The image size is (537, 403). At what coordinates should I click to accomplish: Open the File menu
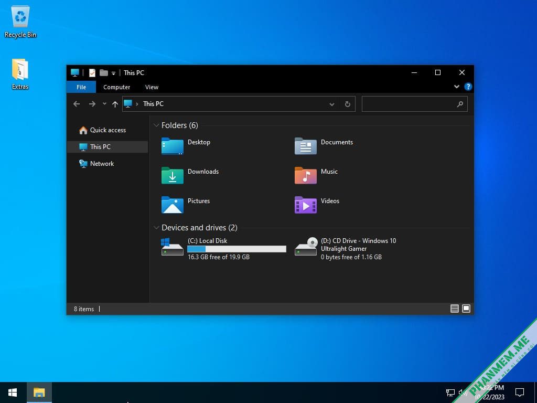point(81,87)
